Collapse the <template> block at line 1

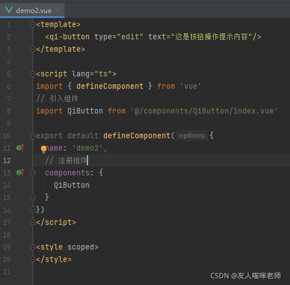click(33, 25)
